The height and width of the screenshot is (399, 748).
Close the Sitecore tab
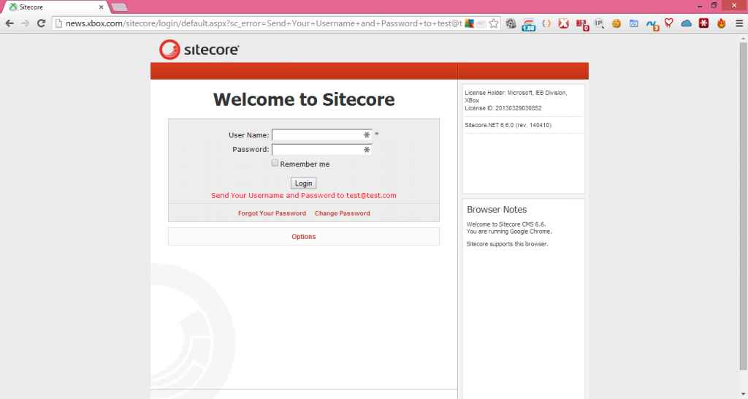(101, 7)
